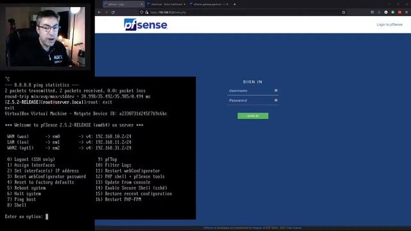411x231 pixels.
Task: Click the pfSense footer copyright text
Action: point(252,228)
